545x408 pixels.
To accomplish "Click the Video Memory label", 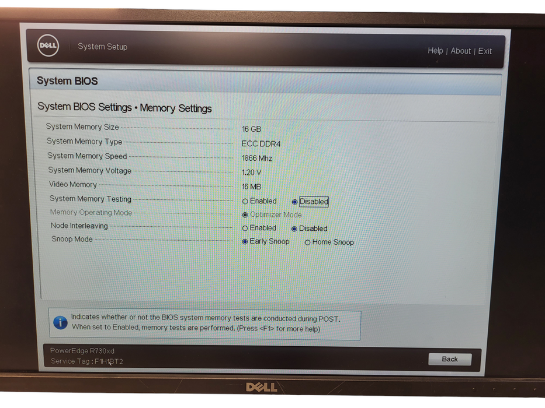I will coord(72,185).
